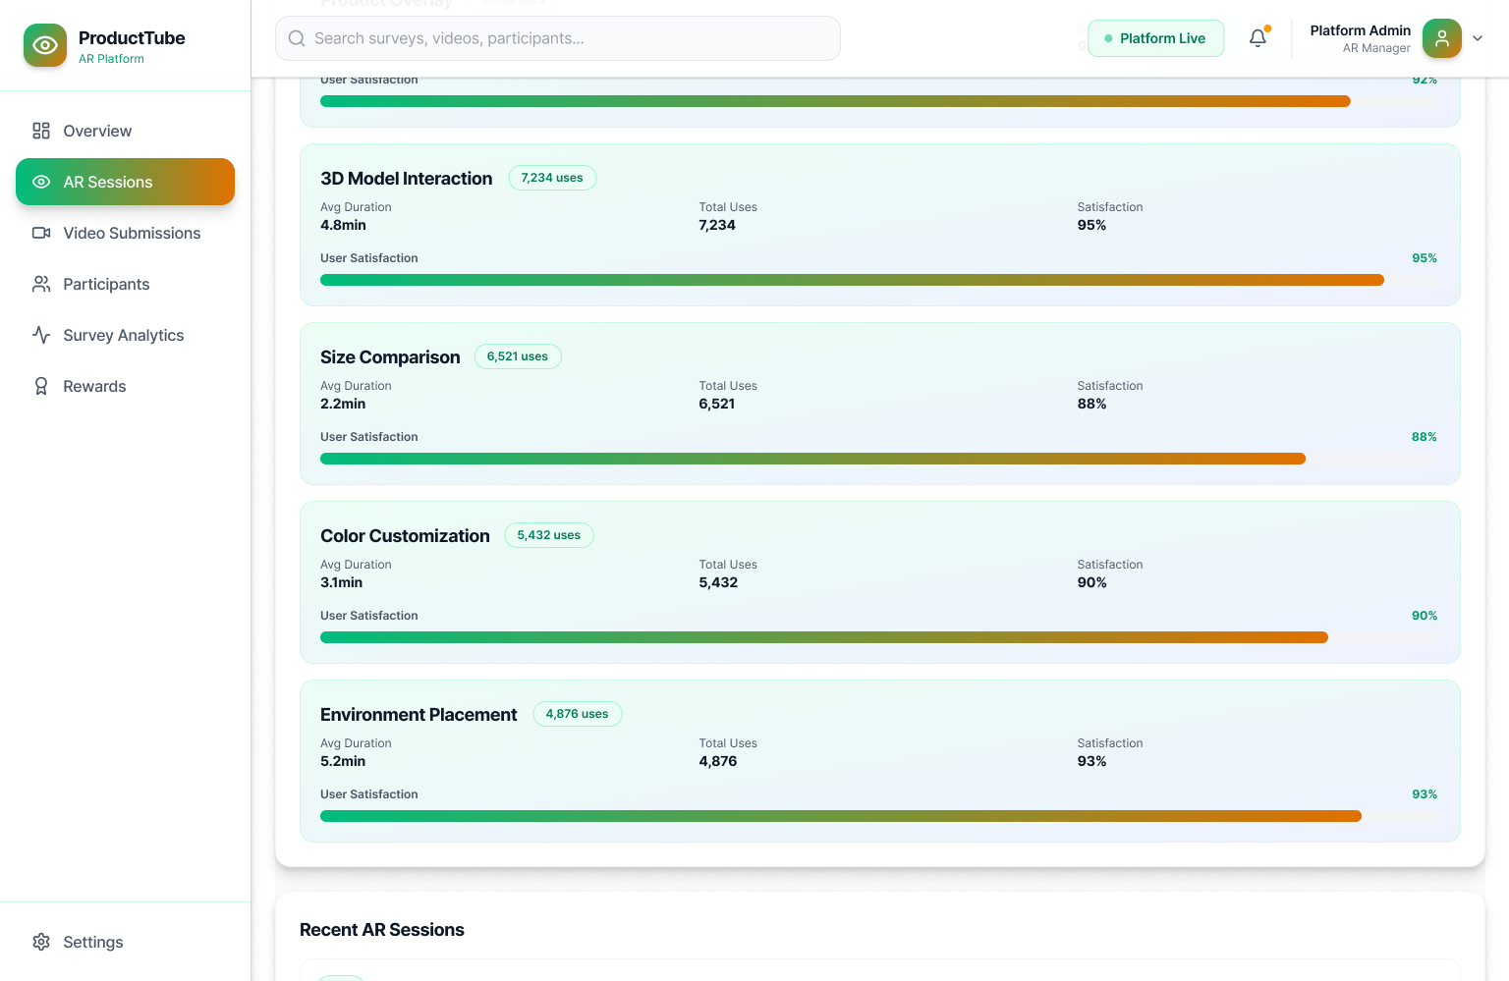Viewport: 1509px width, 981px height.
Task: Click the 7,234 uses badge on 3D Model Interaction
Action: (x=552, y=178)
